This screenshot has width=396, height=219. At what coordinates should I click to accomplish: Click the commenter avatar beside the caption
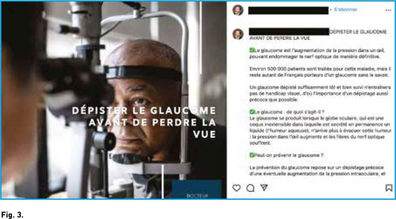238,34
